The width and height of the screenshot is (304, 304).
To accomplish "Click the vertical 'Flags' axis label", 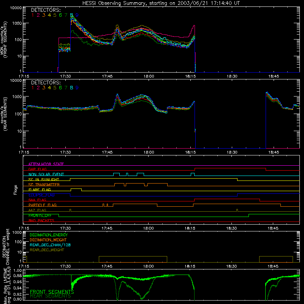I will (x=15, y=190).
